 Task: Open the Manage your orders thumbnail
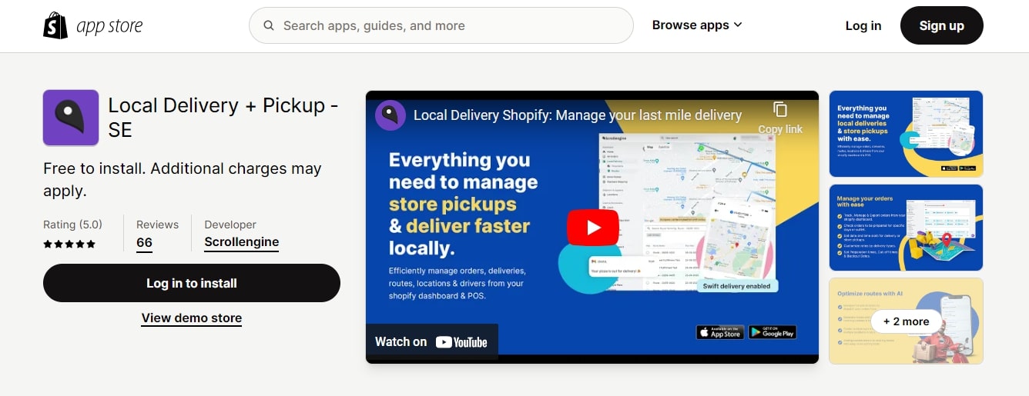point(906,228)
